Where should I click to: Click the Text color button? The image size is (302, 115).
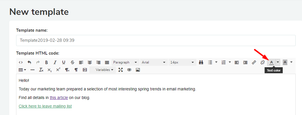click(x=272, y=62)
